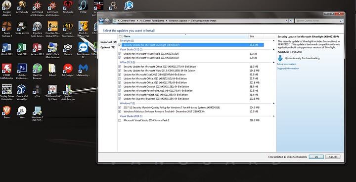The height and width of the screenshot is (182, 356).
Task: Collapse the Windows 7 updates group
Action: (x=273, y=103)
